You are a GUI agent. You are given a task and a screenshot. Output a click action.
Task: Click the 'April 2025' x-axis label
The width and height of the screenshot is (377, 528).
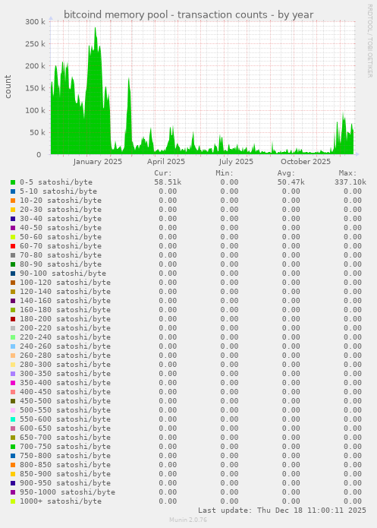tap(166, 162)
